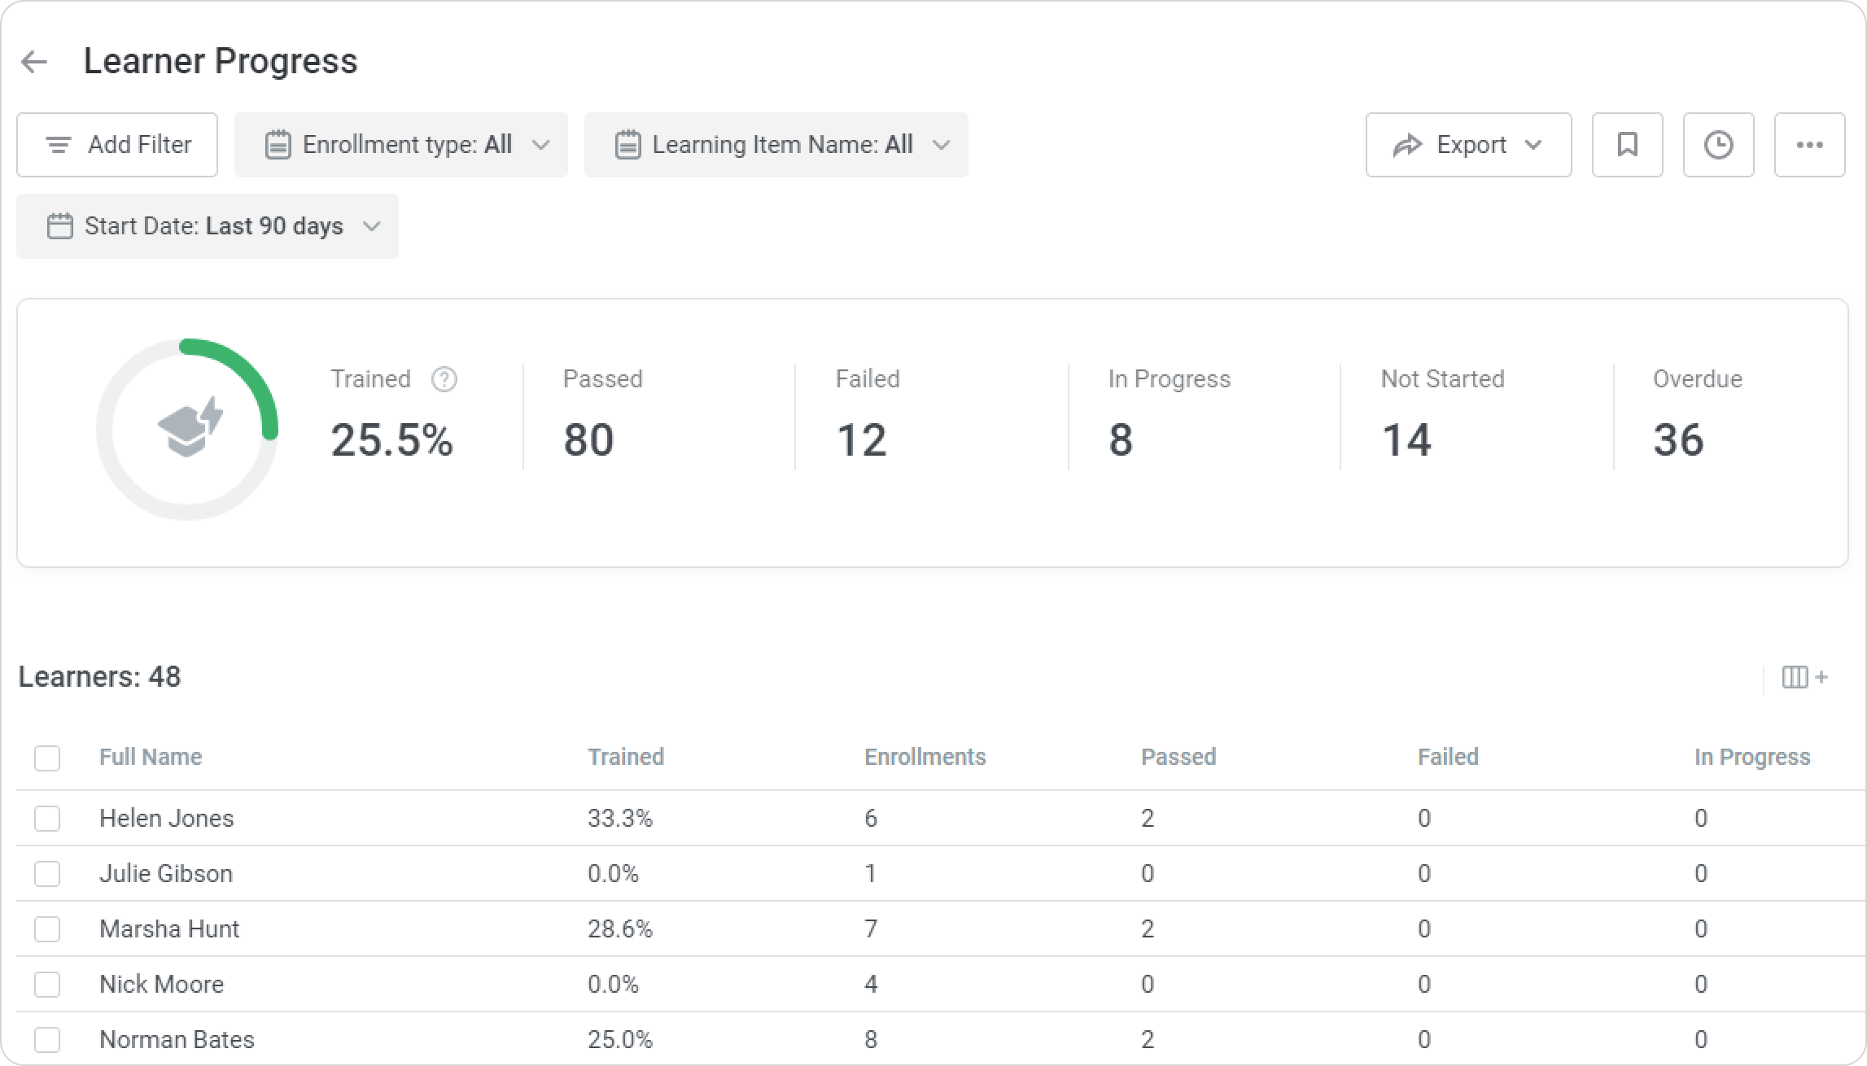This screenshot has height=1066, width=1867.
Task: Tick the select-all header checkbox
Action: click(x=47, y=758)
